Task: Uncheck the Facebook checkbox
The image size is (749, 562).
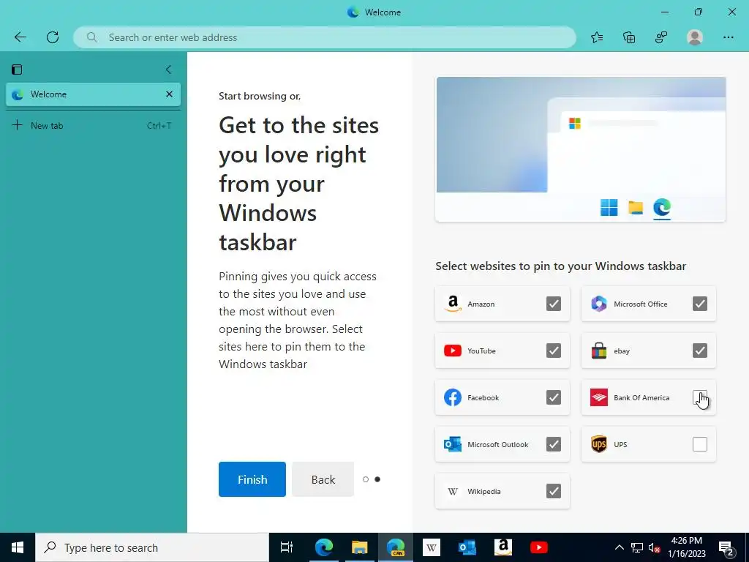Action: pos(554,397)
